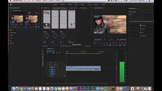Toggle lock on the top video track

point(50,63)
